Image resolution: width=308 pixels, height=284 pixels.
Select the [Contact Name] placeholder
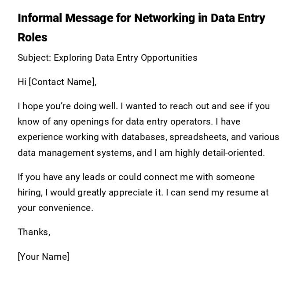tap(62, 82)
